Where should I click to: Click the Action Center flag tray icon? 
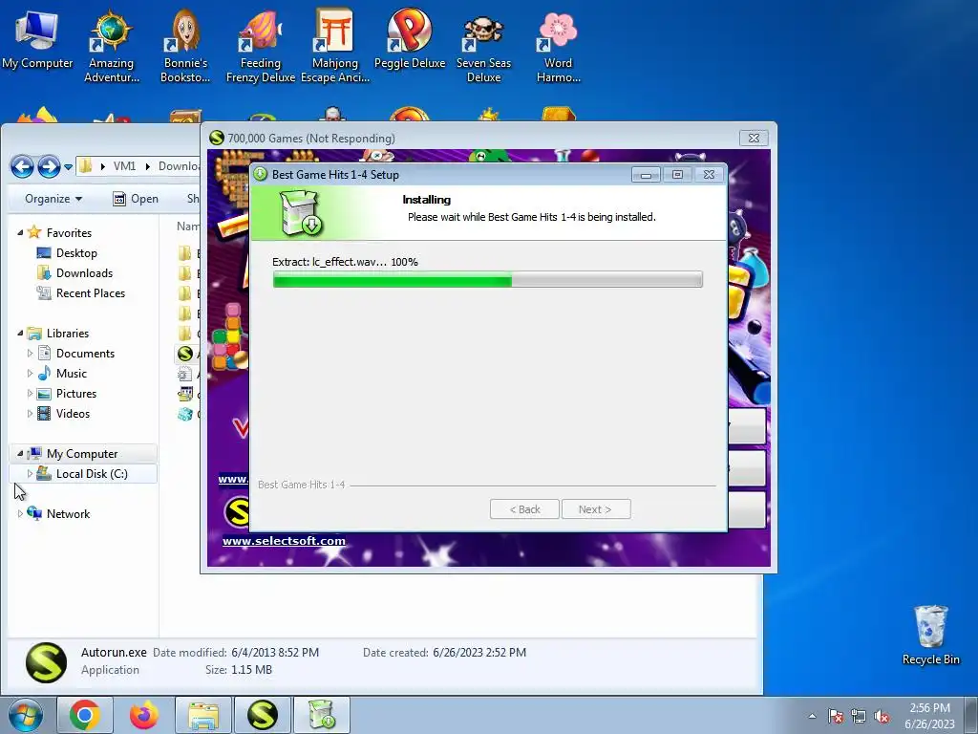click(836, 716)
